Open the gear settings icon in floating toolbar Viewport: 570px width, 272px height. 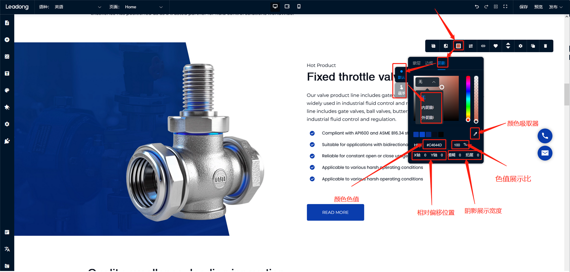click(x=521, y=46)
